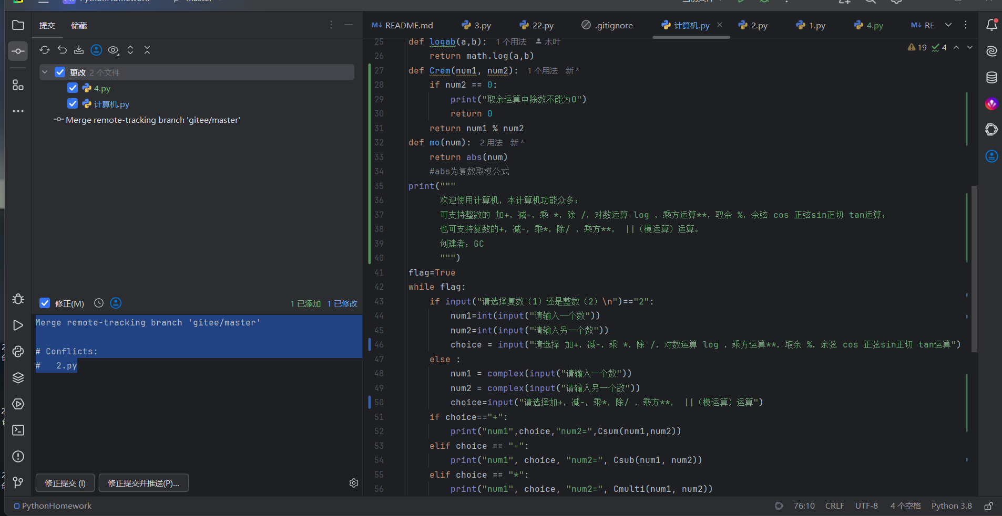Open the Database tool window
1002x516 pixels.
point(991,78)
